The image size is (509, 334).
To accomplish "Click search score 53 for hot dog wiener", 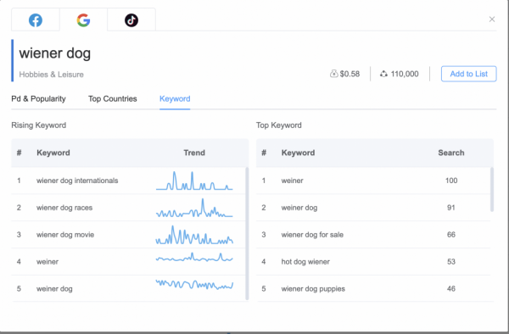I will pyautogui.click(x=451, y=262).
